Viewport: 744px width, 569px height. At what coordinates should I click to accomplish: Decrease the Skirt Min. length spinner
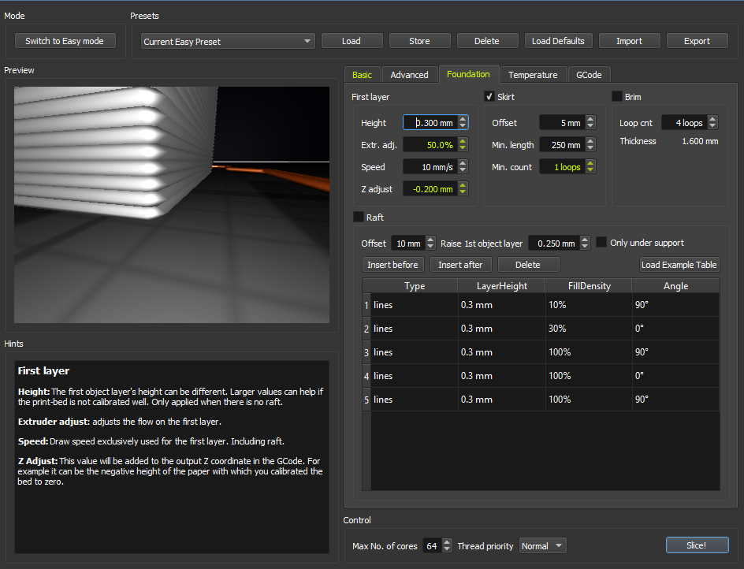590,148
